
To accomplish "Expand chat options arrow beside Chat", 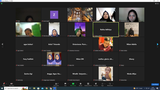I will coord(68,84).
